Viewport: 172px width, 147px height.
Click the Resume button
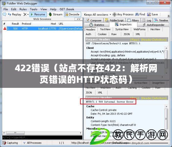(38, 14)
